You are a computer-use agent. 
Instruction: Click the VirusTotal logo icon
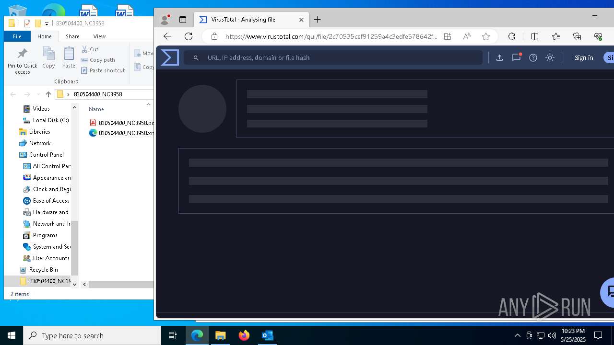pos(170,57)
